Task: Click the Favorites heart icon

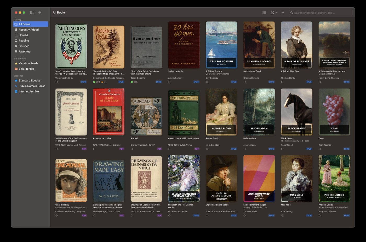Action: click(16, 51)
